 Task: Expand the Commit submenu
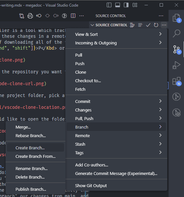pos(116,101)
